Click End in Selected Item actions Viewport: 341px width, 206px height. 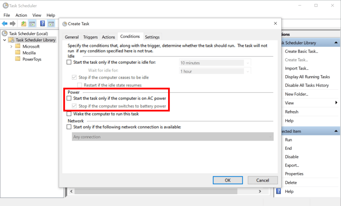pos(288,148)
